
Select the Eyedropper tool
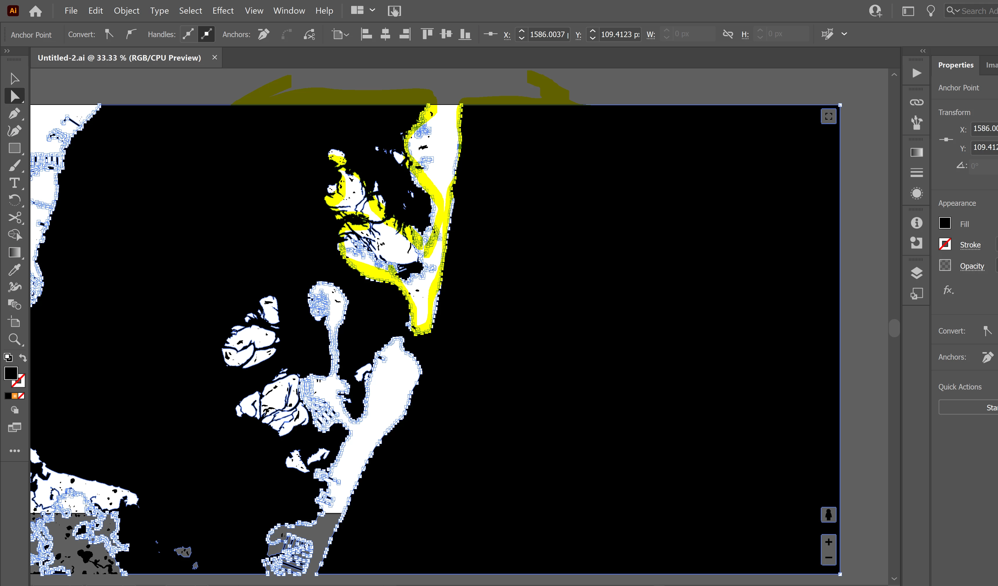coord(14,270)
